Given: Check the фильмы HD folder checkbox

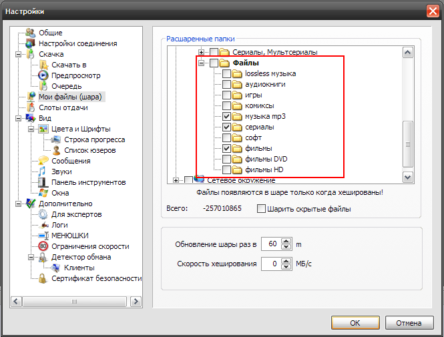Looking at the screenshot, I should point(227,170).
